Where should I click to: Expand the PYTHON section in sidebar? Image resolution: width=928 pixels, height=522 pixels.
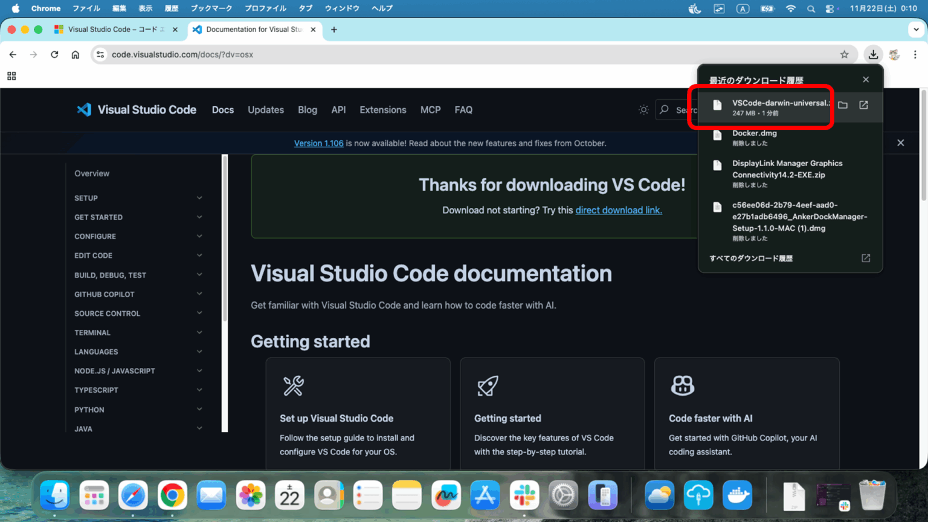coord(199,409)
